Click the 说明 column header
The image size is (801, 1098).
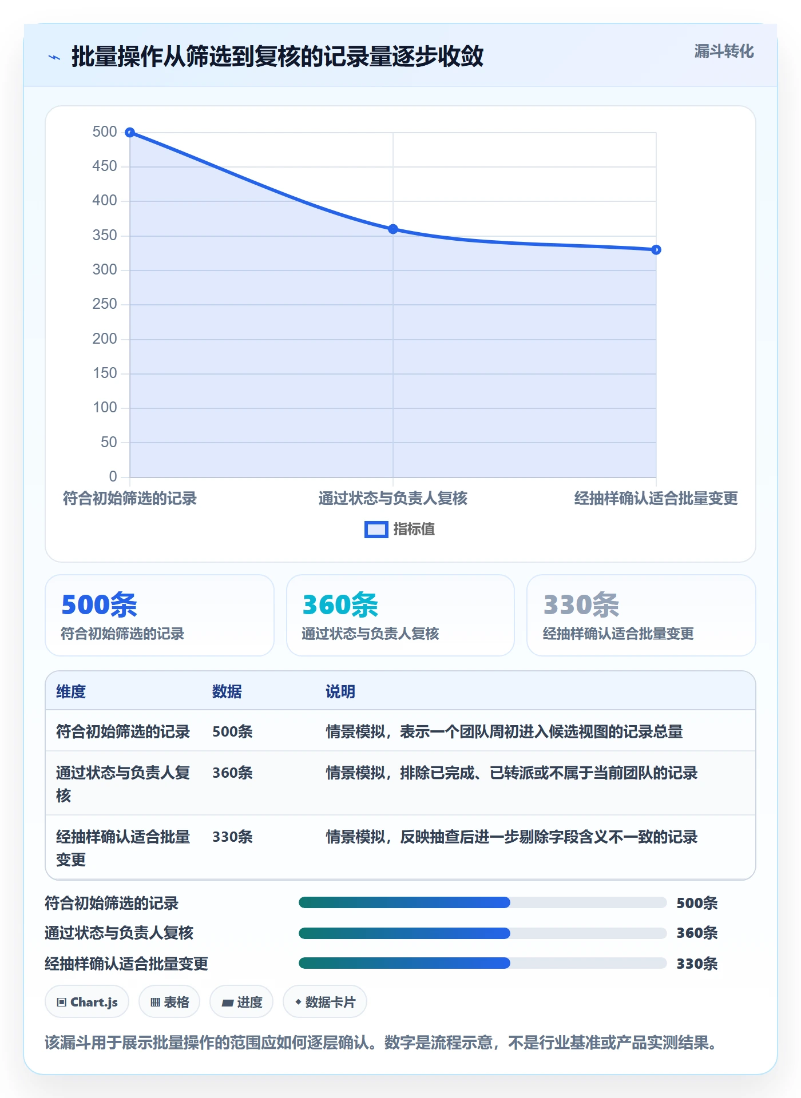tap(340, 692)
